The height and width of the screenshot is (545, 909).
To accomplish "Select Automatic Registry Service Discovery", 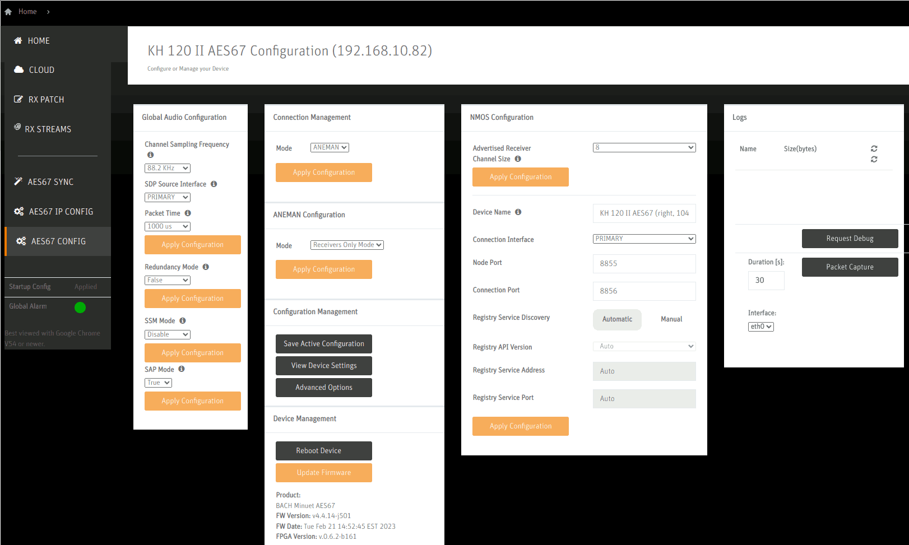I will (x=617, y=319).
